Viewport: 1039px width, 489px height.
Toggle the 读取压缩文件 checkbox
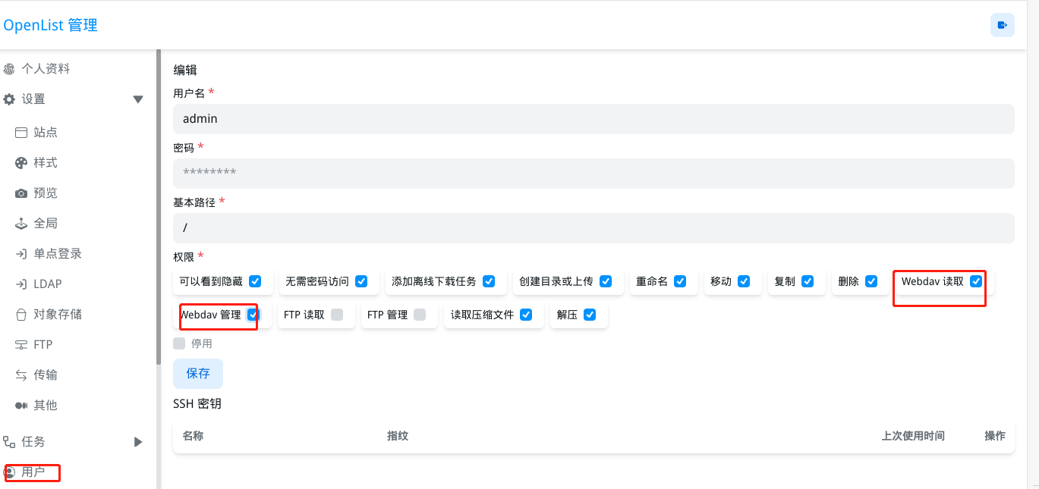[526, 315]
